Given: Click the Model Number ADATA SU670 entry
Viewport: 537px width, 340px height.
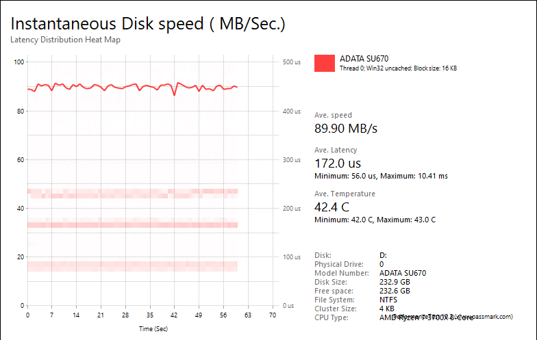Looking at the screenshot, I should tap(403, 273).
